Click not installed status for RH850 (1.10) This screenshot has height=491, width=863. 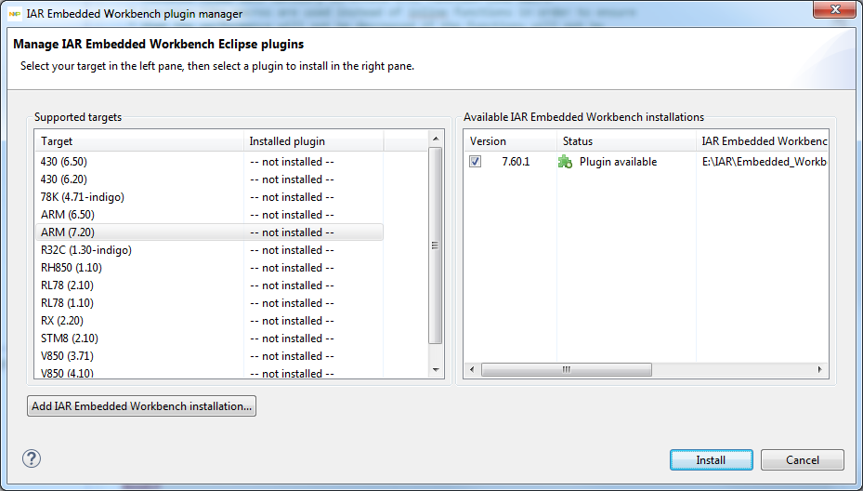(292, 267)
